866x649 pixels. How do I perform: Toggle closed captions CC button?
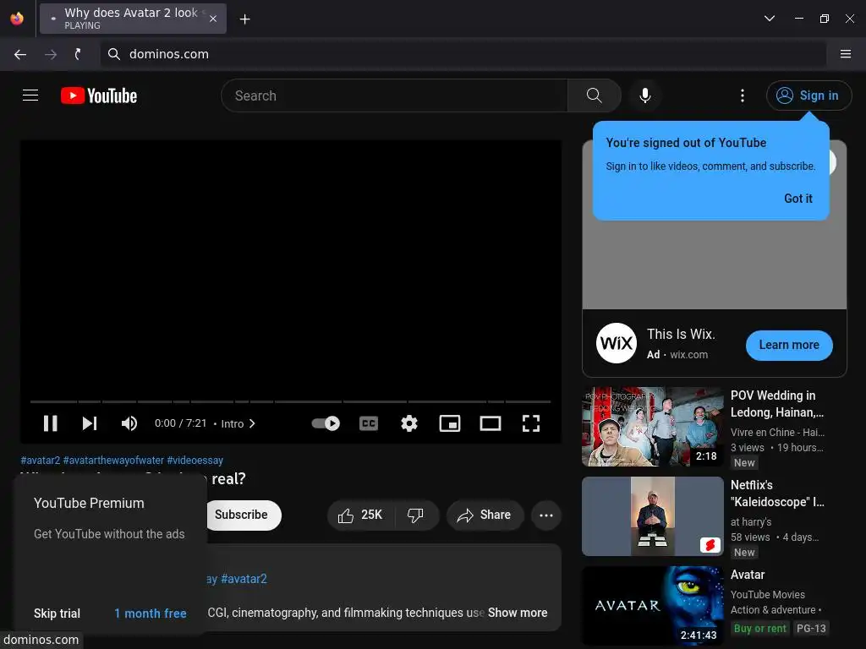pos(369,423)
